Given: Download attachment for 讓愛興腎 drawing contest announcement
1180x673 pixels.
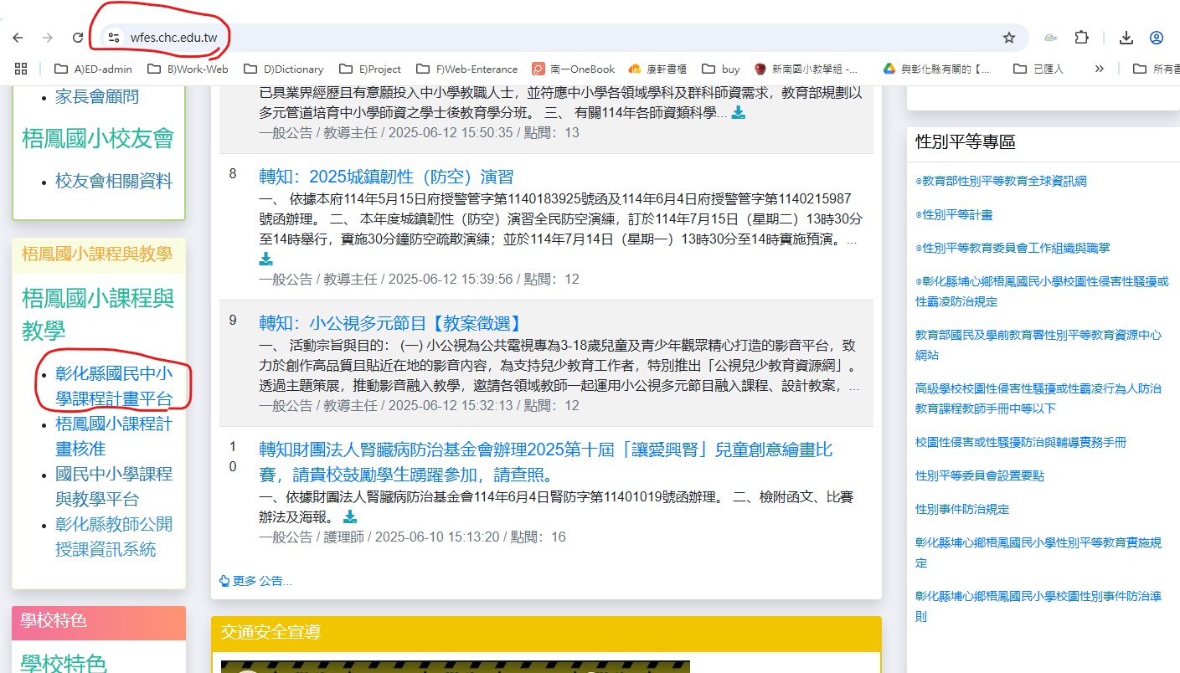Looking at the screenshot, I should [350, 517].
